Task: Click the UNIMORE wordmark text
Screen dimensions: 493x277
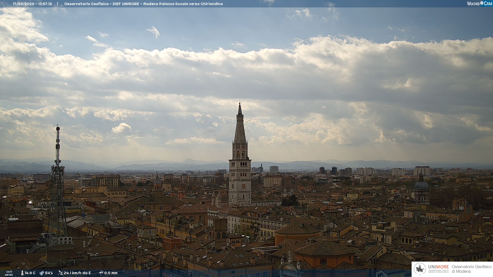Action: click(x=438, y=267)
